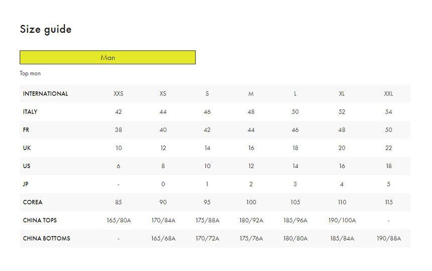
Task: Click China tops 165/80A cell
Action: pyautogui.click(x=119, y=220)
